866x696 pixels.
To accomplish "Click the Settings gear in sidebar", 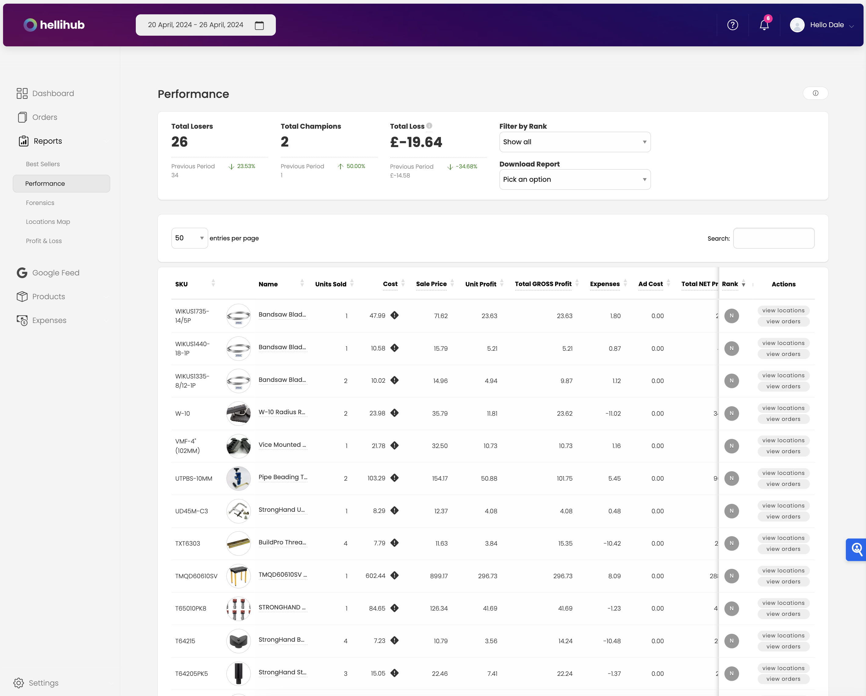I will 19,683.
